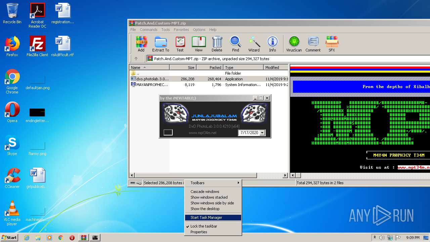Open the View toolbar icon
The height and width of the screenshot is (242, 430).
[x=199, y=44]
